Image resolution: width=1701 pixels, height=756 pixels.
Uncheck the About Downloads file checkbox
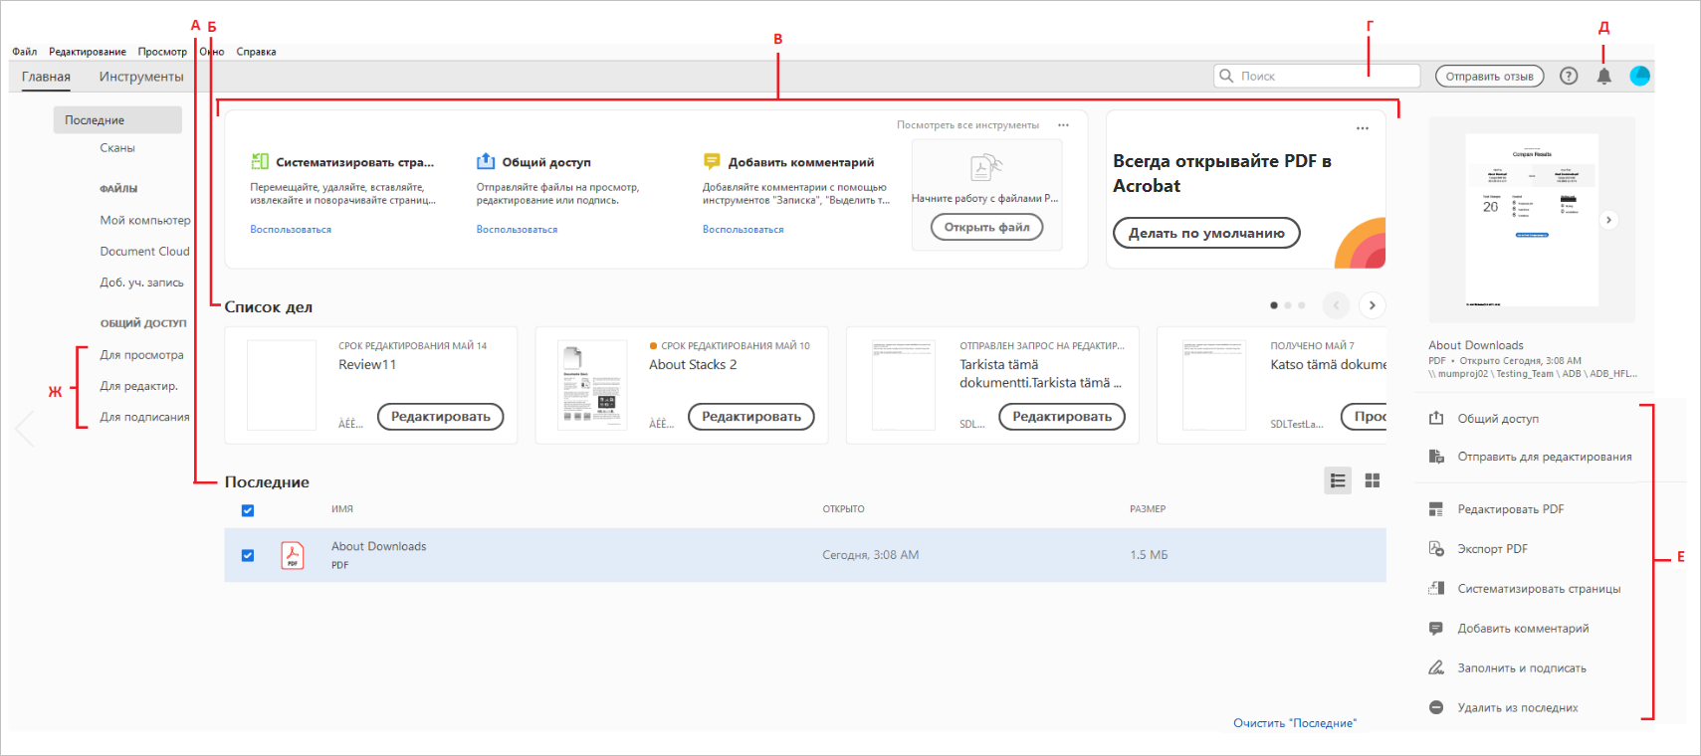coord(248,555)
